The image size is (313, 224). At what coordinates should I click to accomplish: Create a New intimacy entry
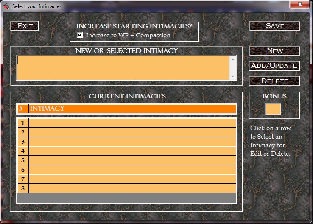(275, 51)
